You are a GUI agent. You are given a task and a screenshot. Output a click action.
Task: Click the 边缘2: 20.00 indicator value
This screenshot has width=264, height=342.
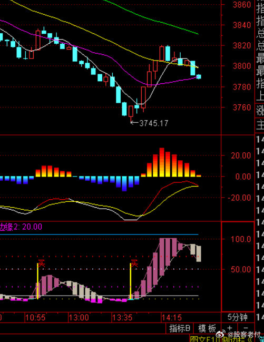[x=21, y=227]
